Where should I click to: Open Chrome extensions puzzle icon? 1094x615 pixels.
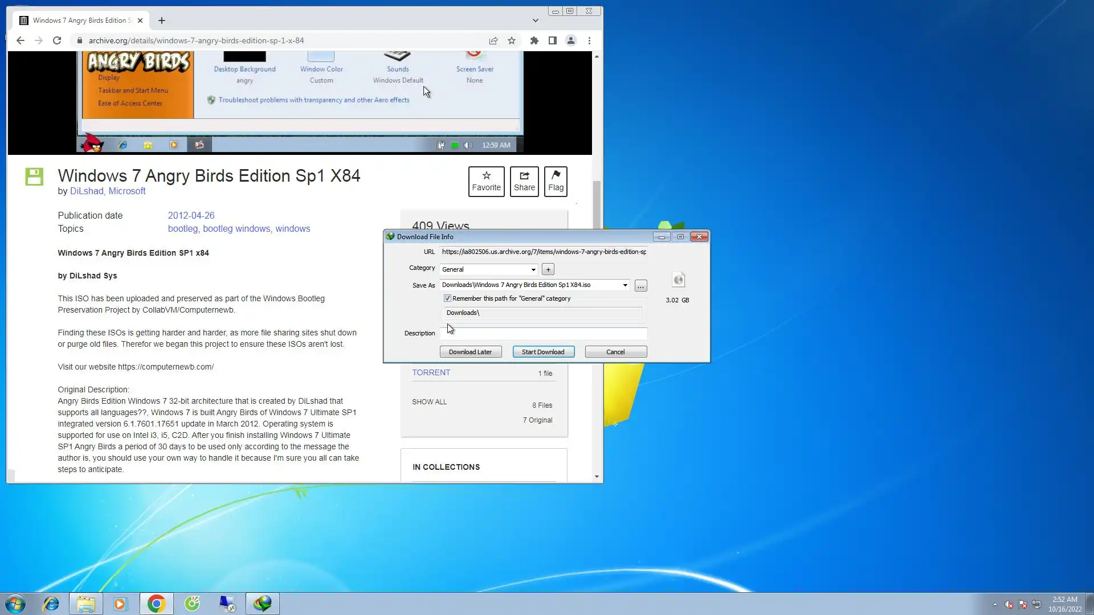(x=534, y=40)
